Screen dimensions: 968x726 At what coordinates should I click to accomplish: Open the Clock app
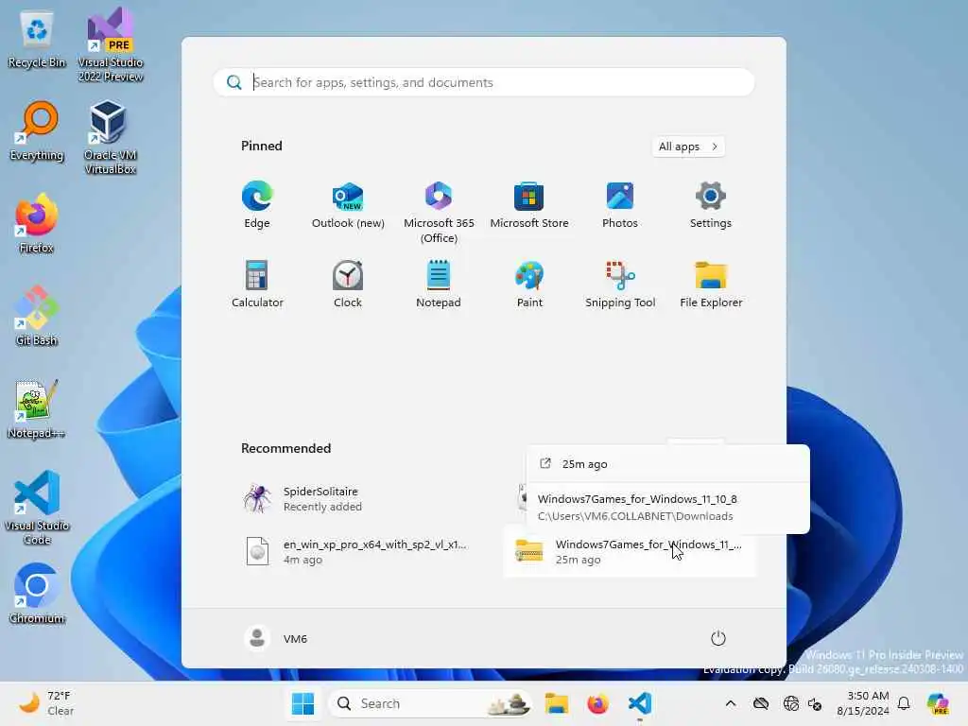tap(348, 284)
